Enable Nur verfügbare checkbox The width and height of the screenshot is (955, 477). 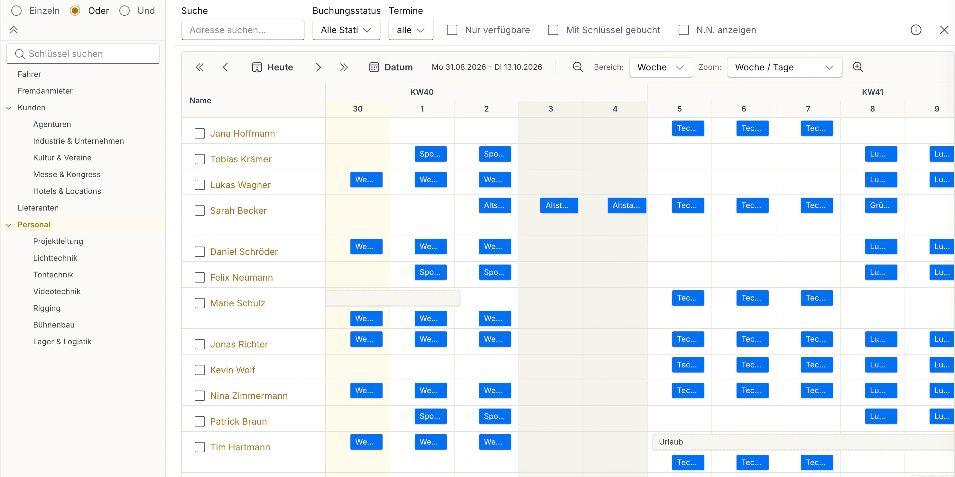click(x=452, y=30)
